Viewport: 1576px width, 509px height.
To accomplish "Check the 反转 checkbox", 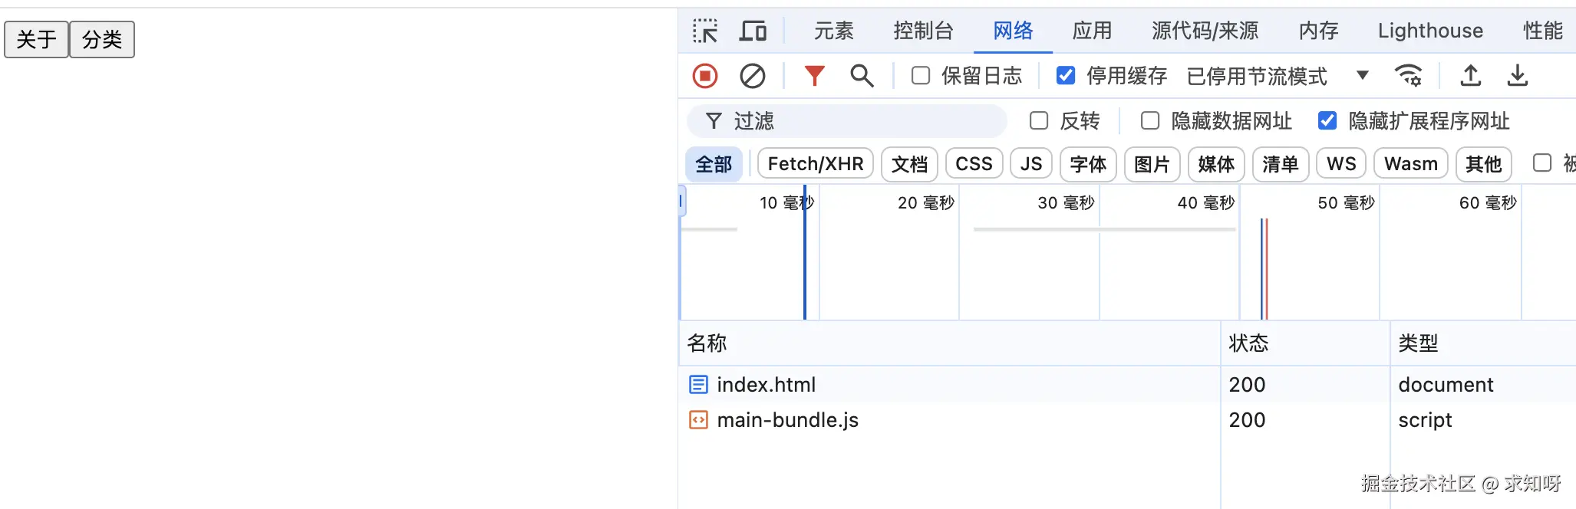I will click(x=1039, y=120).
